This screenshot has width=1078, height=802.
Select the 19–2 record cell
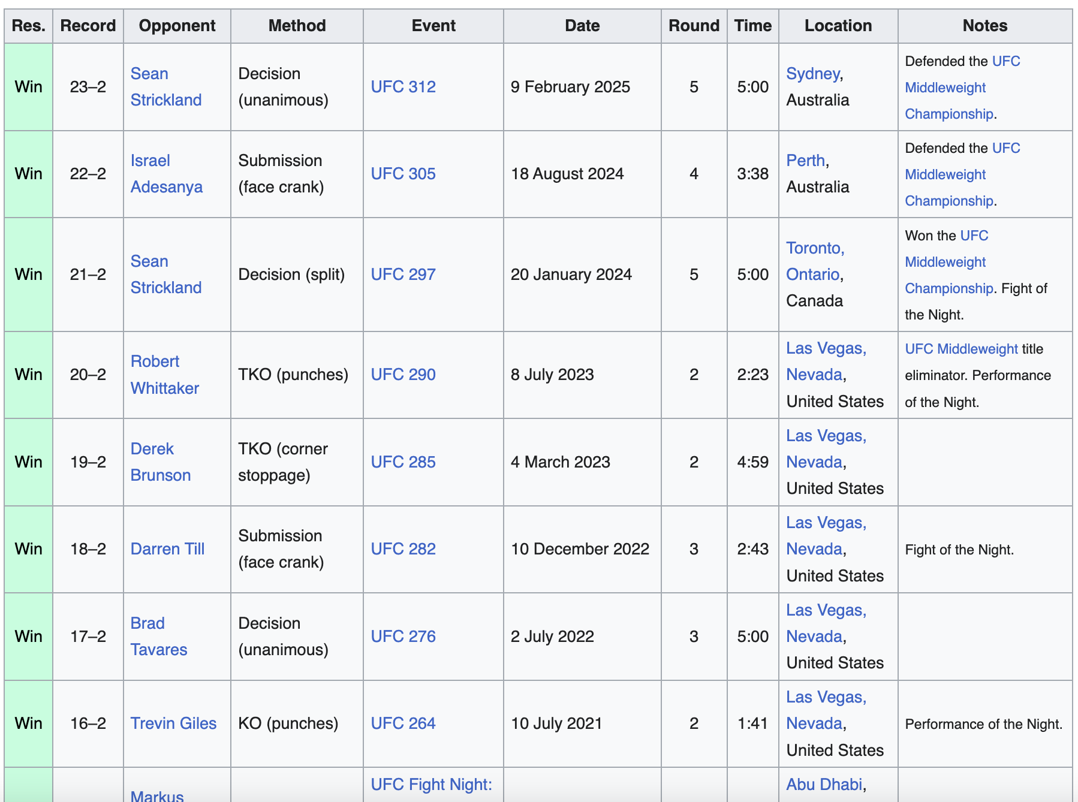88,462
